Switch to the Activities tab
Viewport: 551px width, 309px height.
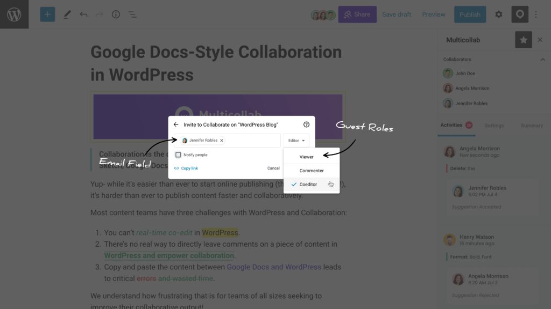pos(456,125)
